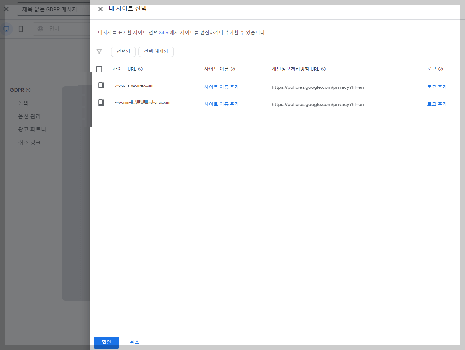Screen dimensions: 465x350
Task: Click the 사이트 이름 column header
Action: click(216, 69)
